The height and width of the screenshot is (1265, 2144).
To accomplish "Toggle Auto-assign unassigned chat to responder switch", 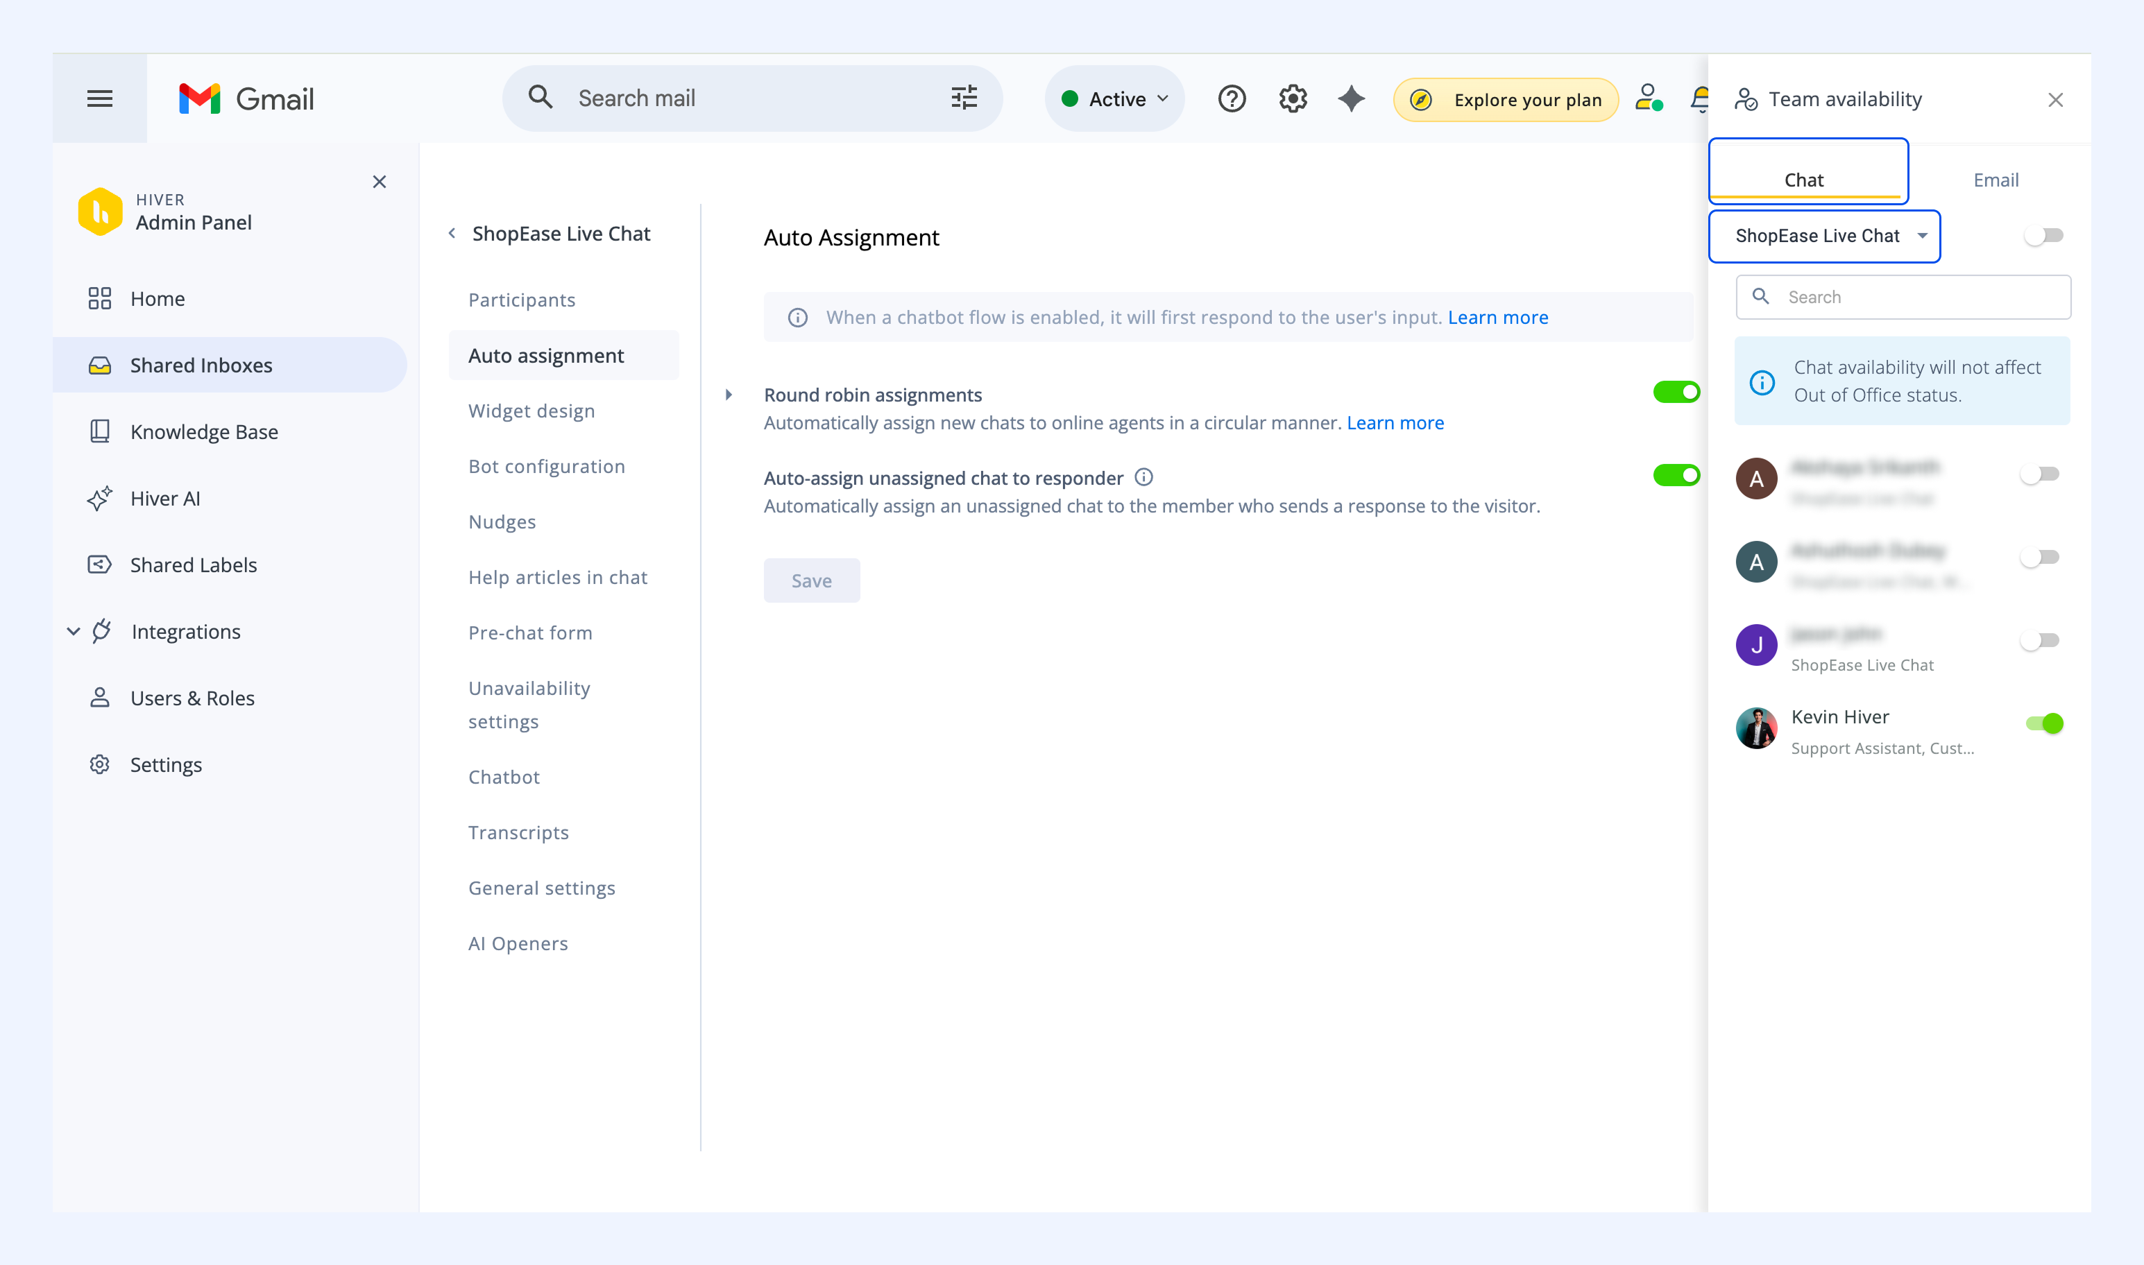I will pyautogui.click(x=1676, y=475).
